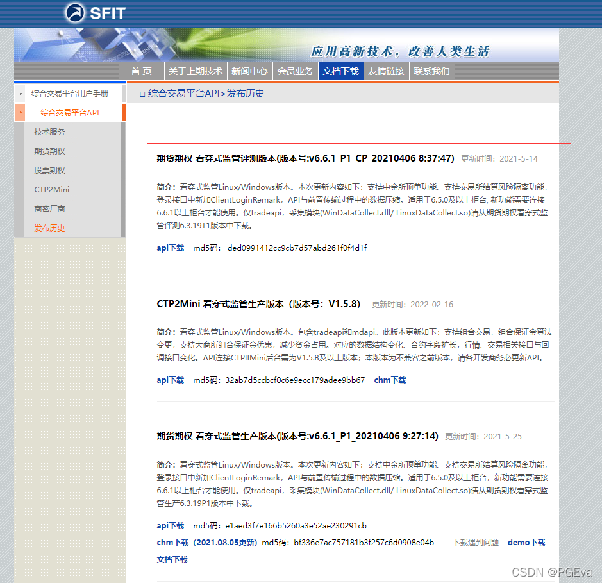Click 更新时间: 2022-02-16 text

click(x=413, y=304)
